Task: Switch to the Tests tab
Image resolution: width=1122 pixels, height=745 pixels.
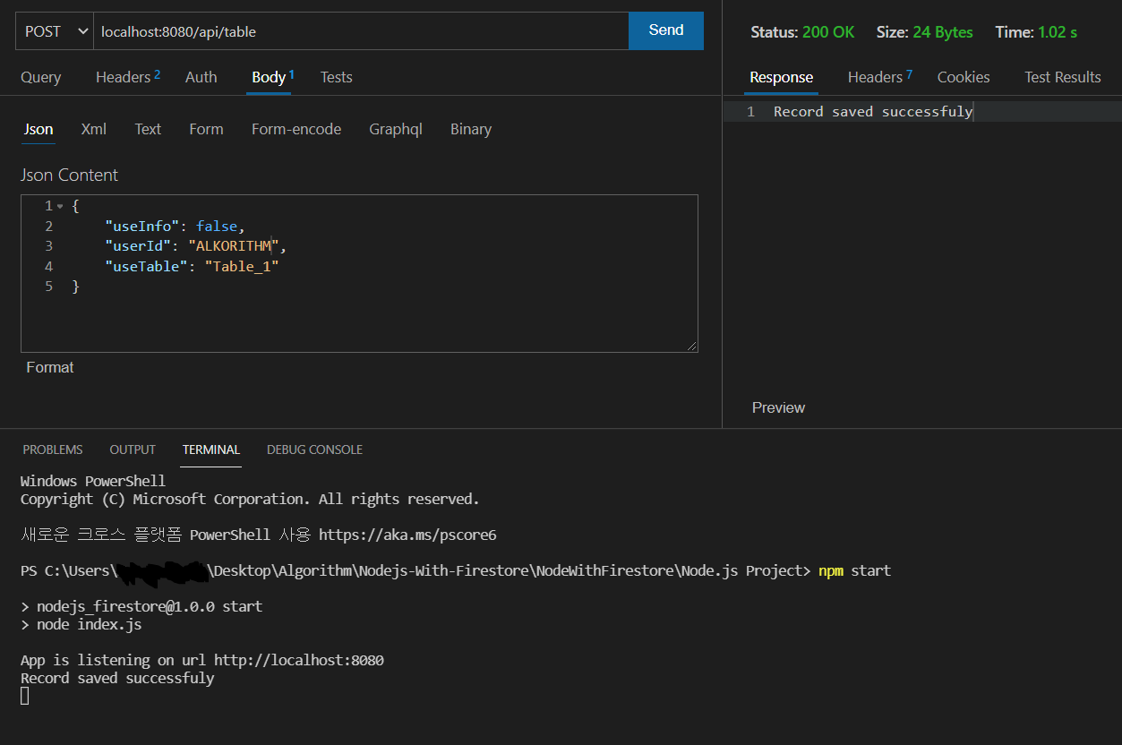Action: pyautogui.click(x=336, y=77)
